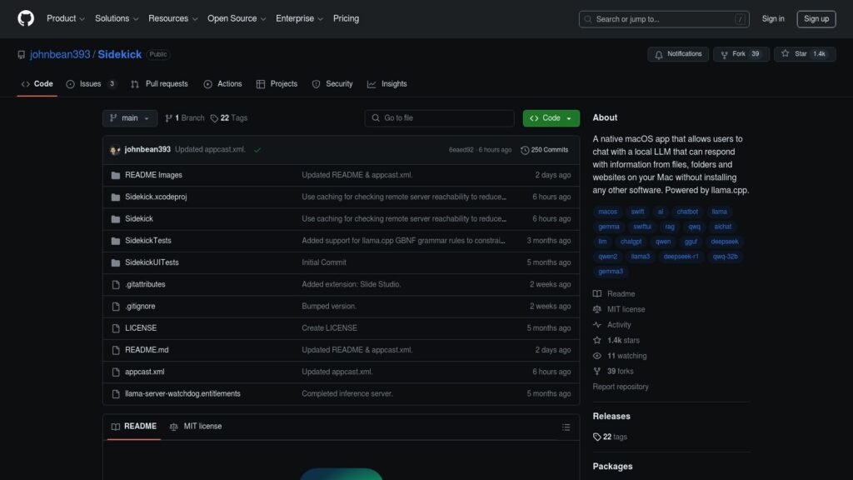The image size is (853, 480).
Task: Open the main branch dropdown
Action: [129, 118]
